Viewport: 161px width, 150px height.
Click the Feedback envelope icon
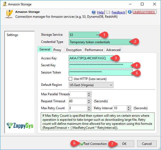pos(108,12)
